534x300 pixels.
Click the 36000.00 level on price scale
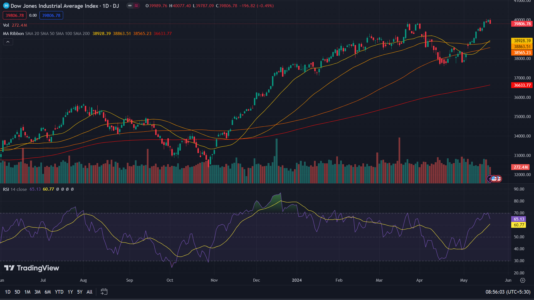pos(522,97)
